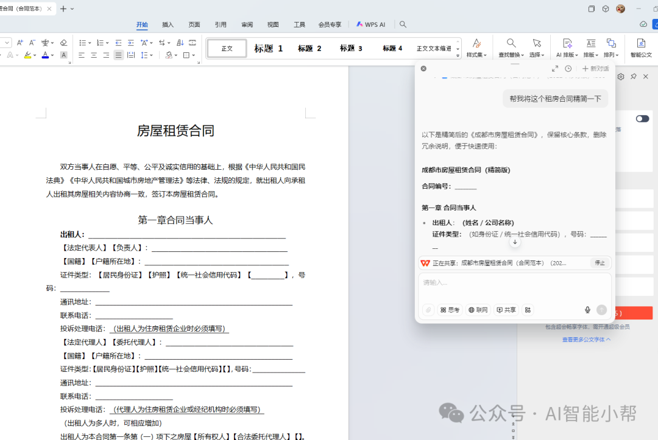Open bullet list dropdown arrow
Image resolution: width=658 pixels, height=440 pixels.
point(90,43)
